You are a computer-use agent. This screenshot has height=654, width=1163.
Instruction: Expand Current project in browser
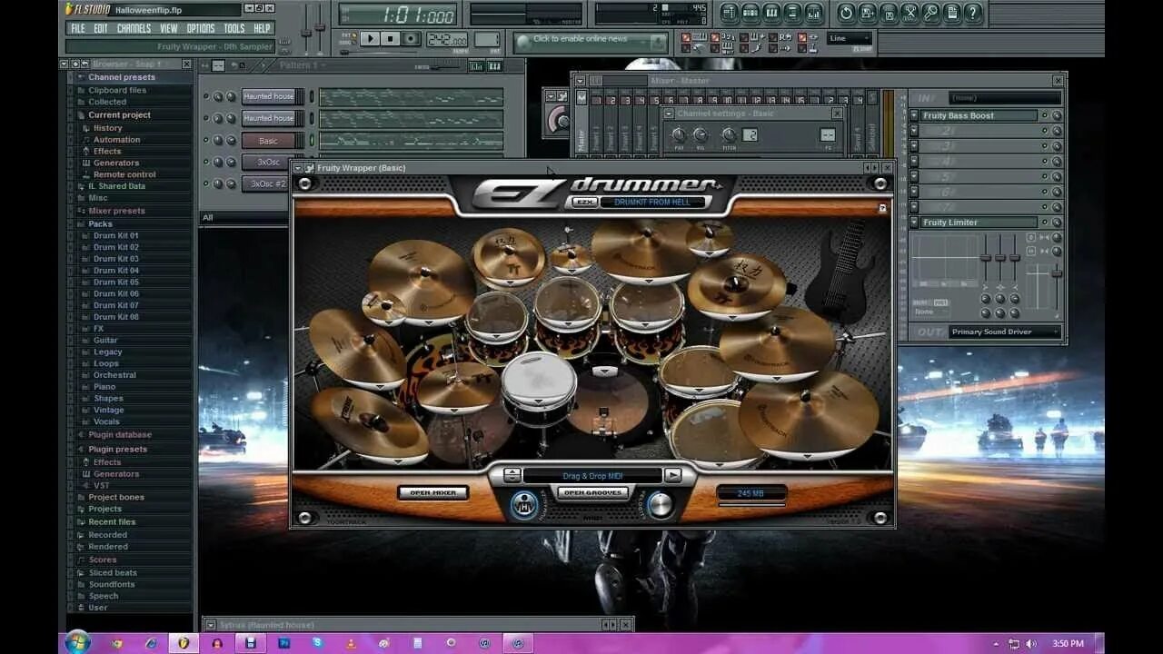click(119, 114)
